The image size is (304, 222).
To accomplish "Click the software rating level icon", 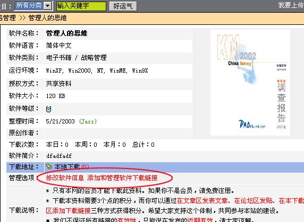I will click(49, 109).
